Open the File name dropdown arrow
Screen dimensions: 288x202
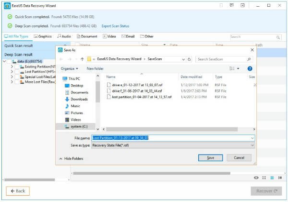tap(252, 138)
